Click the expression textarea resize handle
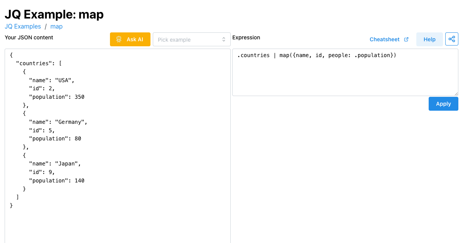463x243 pixels. [456, 94]
